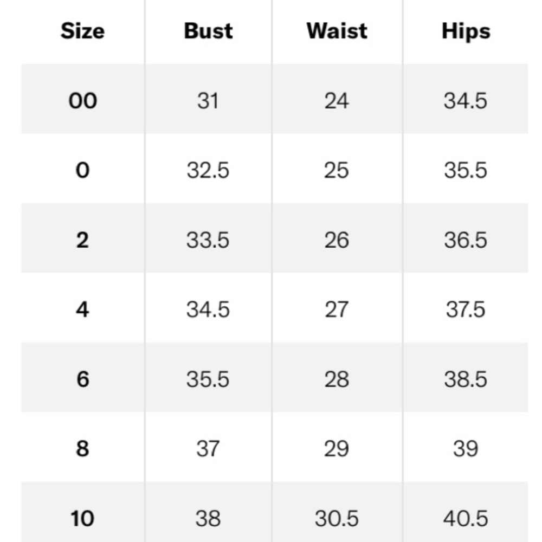Click the Size column header
Screen dimensions: 542x542
82,31
